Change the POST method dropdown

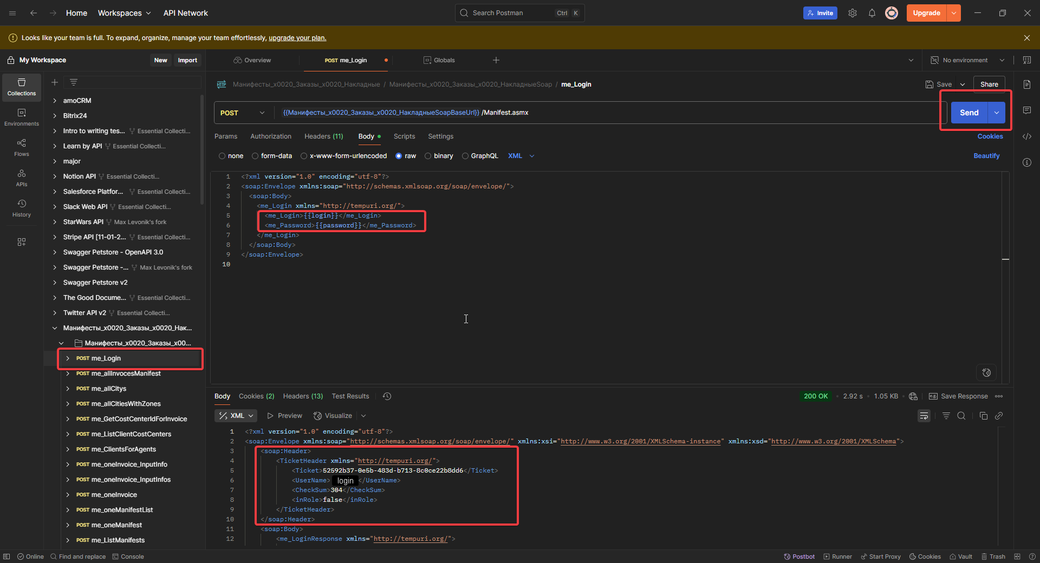243,113
